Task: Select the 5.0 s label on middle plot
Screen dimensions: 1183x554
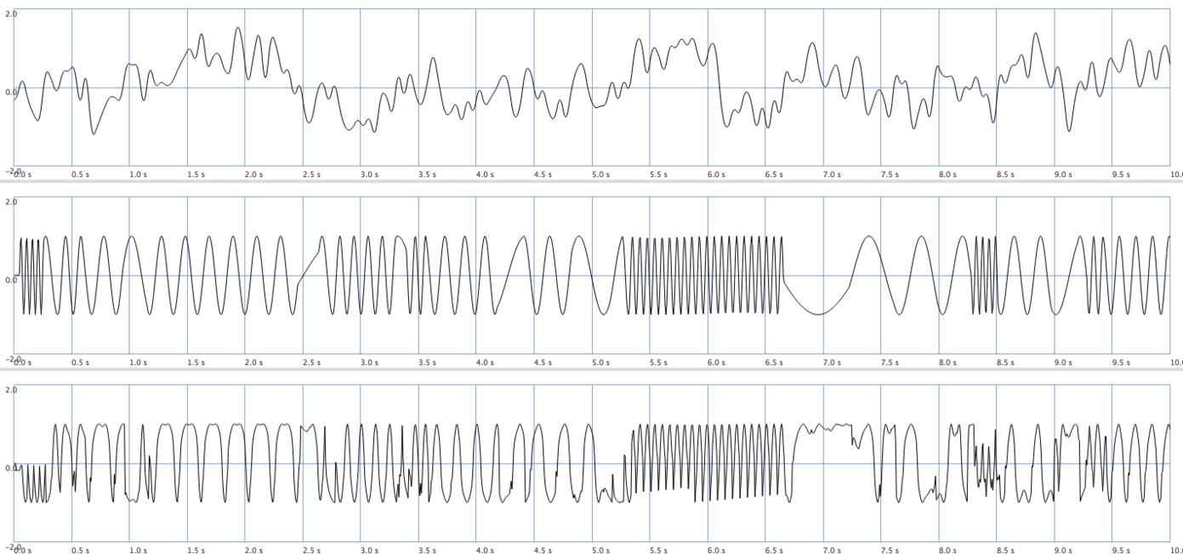Action: pyautogui.click(x=600, y=363)
